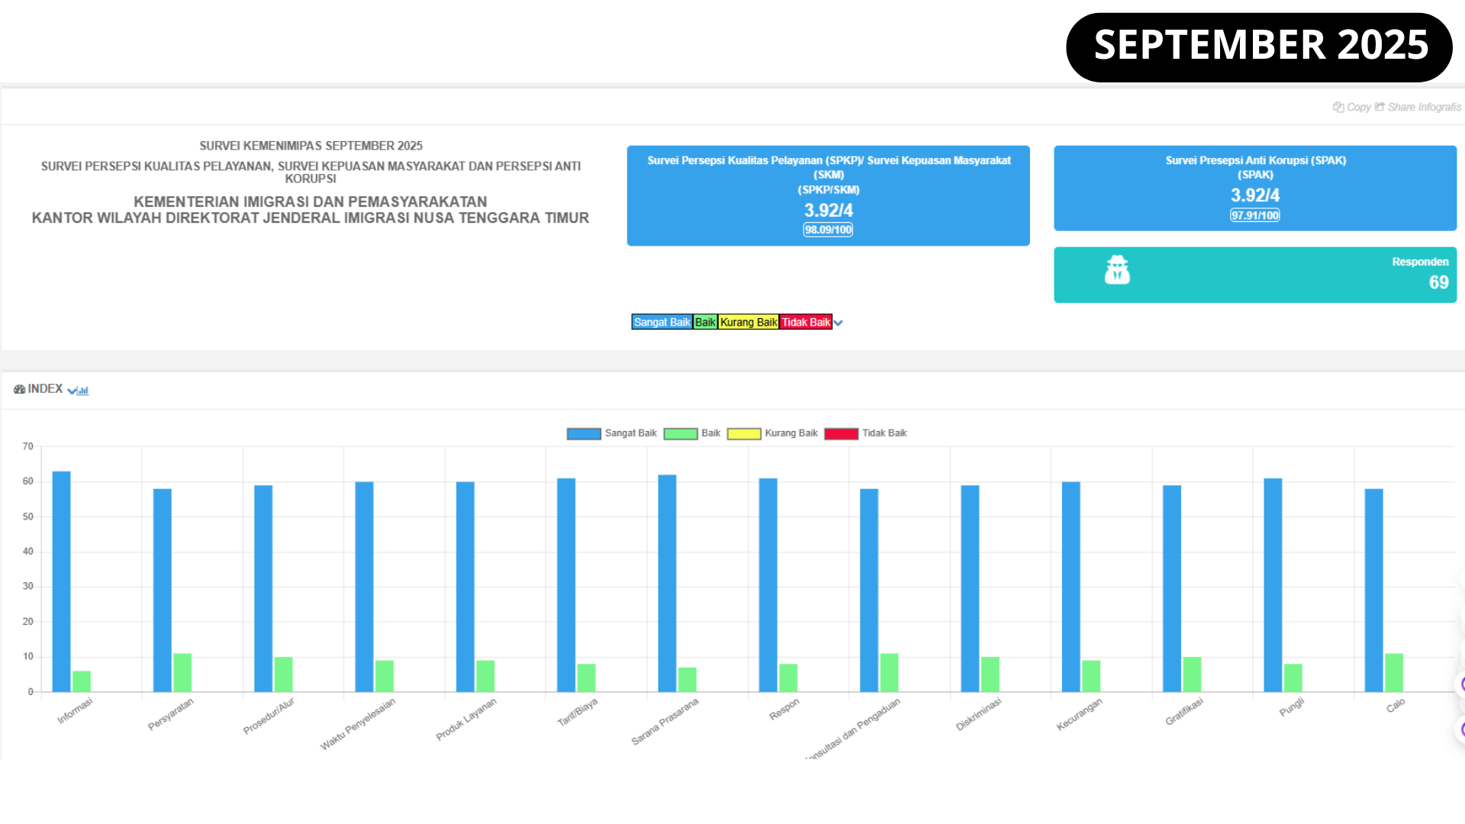Expand chevron after Tidak Baik label
The width and height of the screenshot is (1465, 824).
(839, 323)
